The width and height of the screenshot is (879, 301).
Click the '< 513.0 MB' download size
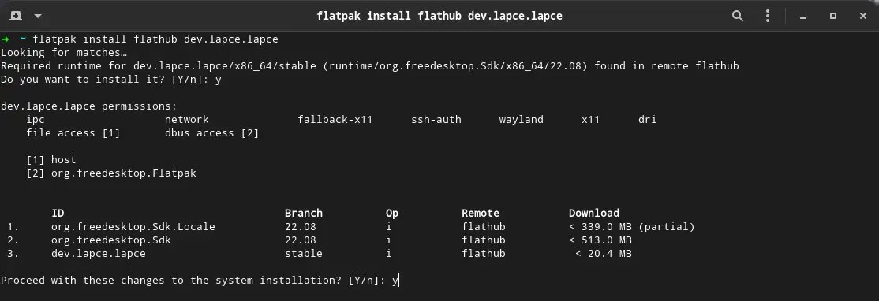pyautogui.click(x=600, y=240)
